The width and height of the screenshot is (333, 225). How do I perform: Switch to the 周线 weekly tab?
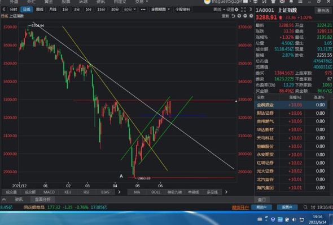pyautogui.click(x=40, y=10)
